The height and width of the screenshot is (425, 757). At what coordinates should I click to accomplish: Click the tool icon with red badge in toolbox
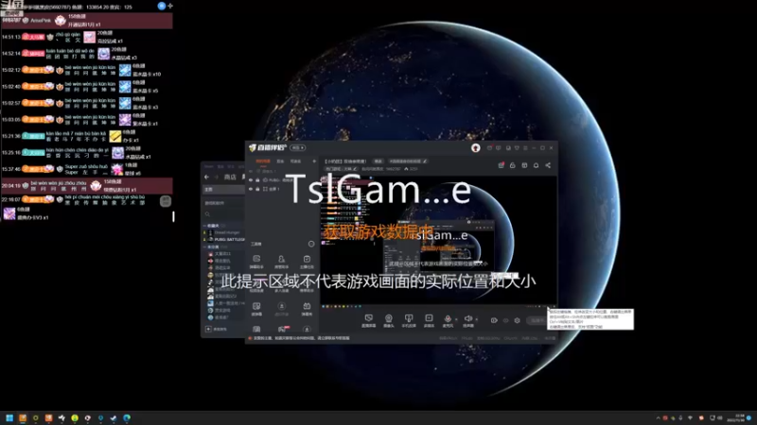tap(282, 329)
